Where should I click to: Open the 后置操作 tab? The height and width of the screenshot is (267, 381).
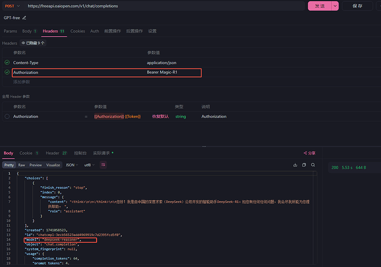(134, 31)
